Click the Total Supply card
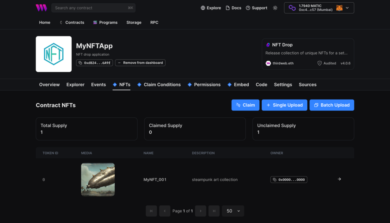 (86, 129)
